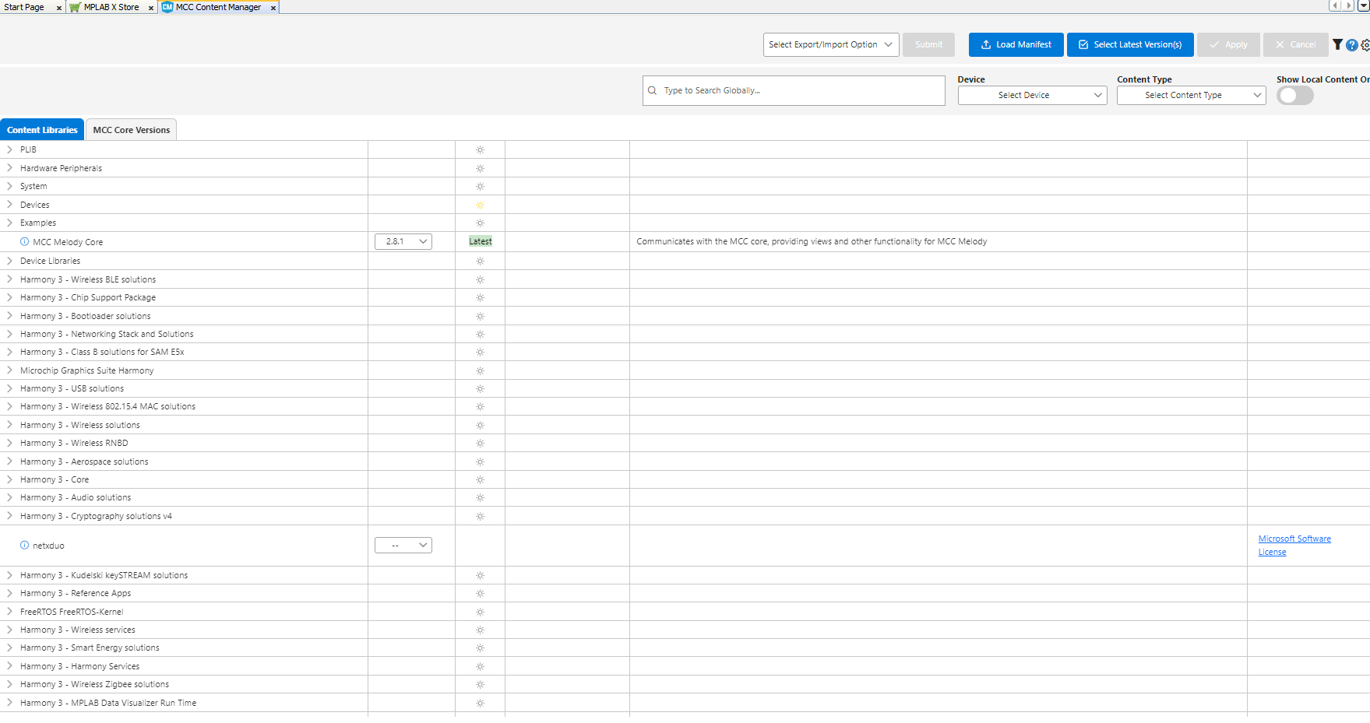The width and height of the screenshot is (1370, 723).
Task: Expand the Devices tree row
Action: [x=9, y=205]
